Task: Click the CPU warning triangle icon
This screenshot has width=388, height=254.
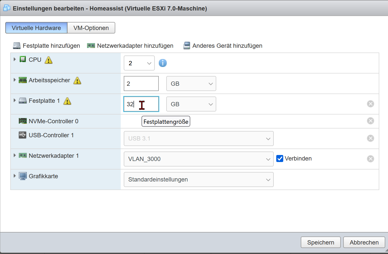Action: click(48, 60)
